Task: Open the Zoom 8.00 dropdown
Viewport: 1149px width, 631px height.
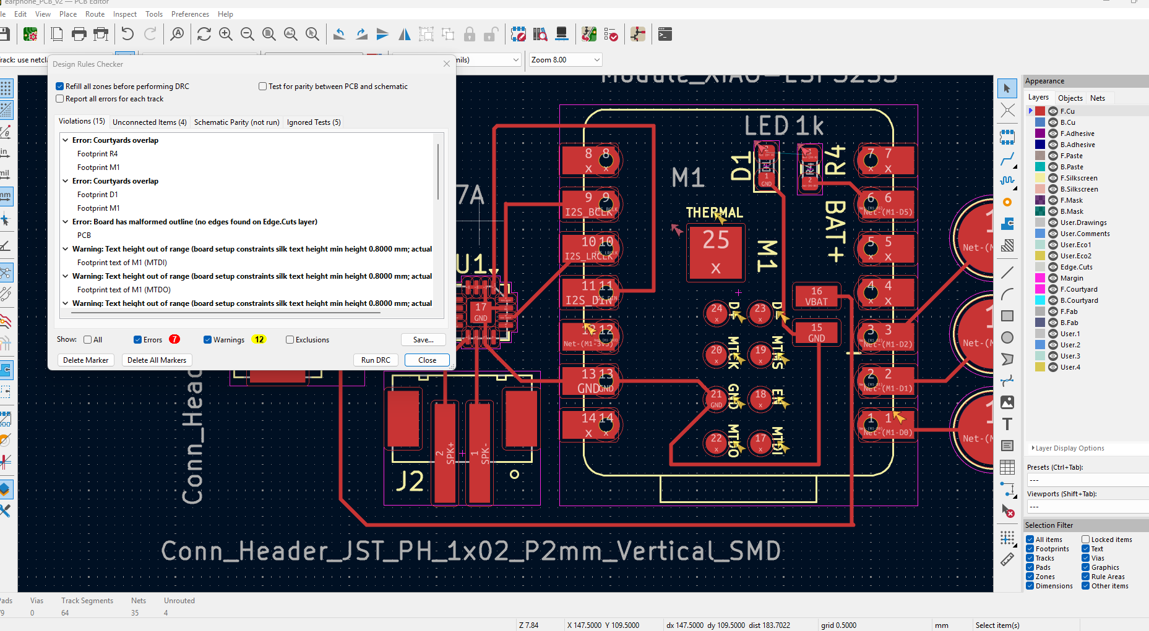Action: click(x=596, y=60)
